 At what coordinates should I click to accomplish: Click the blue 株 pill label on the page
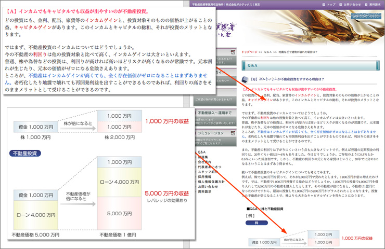tap(256, 223)
